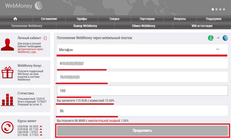This screenshot has height=139, width=231.
Task: Click the Операций за сутки: 9 statistic
Action: tap(30, 104)
